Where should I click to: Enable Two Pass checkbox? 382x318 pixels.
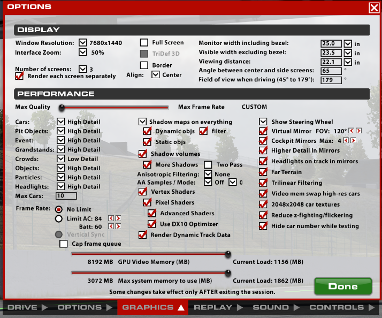coord(208,164)
